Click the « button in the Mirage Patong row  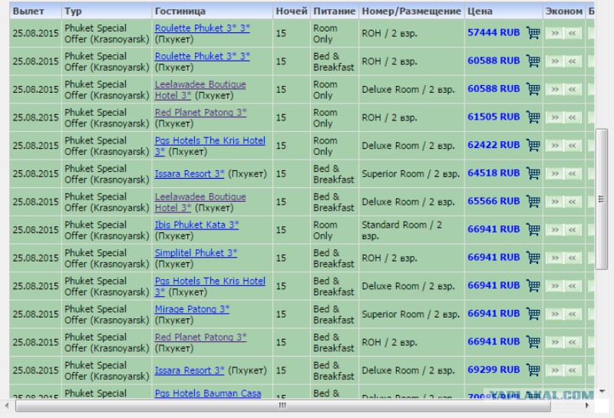(572, 314)
